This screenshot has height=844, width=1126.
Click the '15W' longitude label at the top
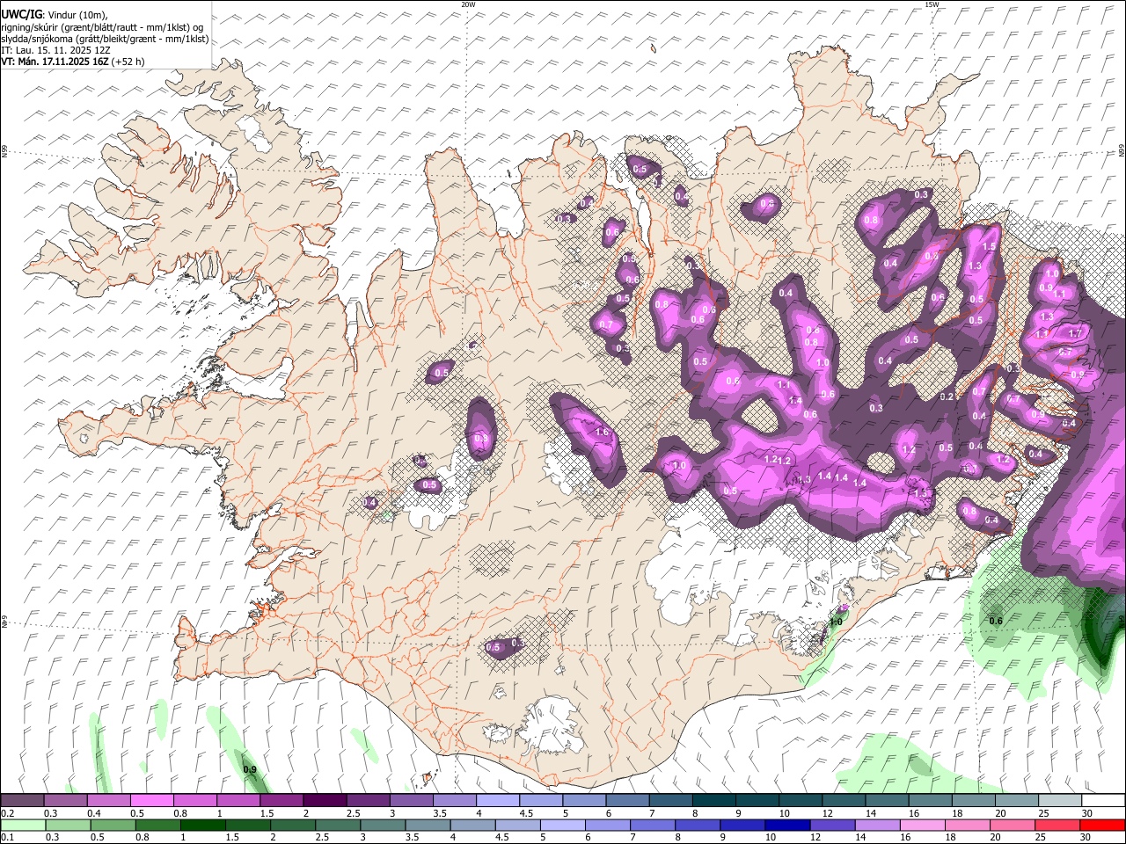click(932, 4)
